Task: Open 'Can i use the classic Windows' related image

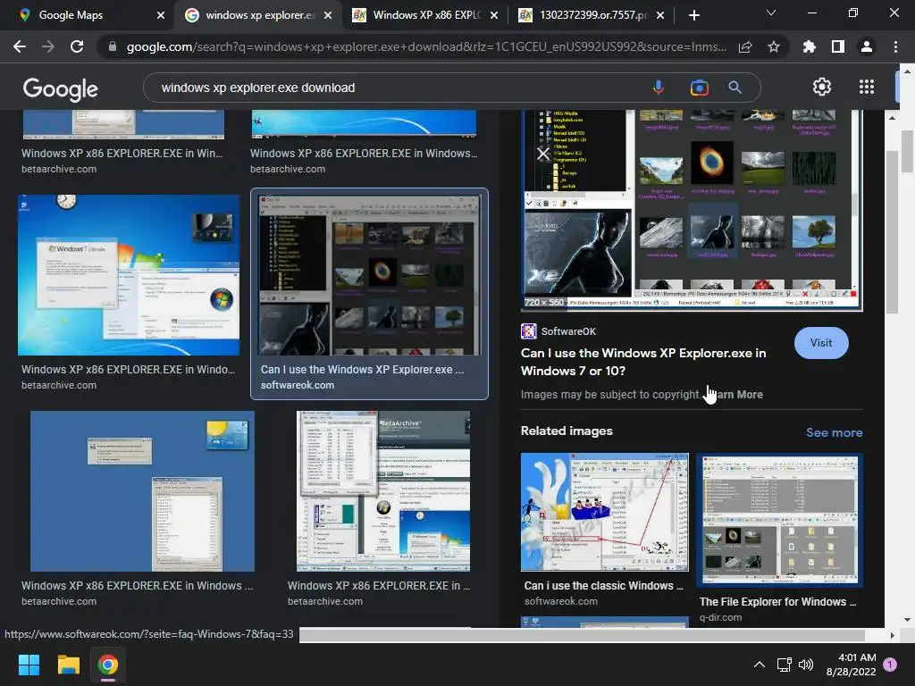Action: point(605,512)
